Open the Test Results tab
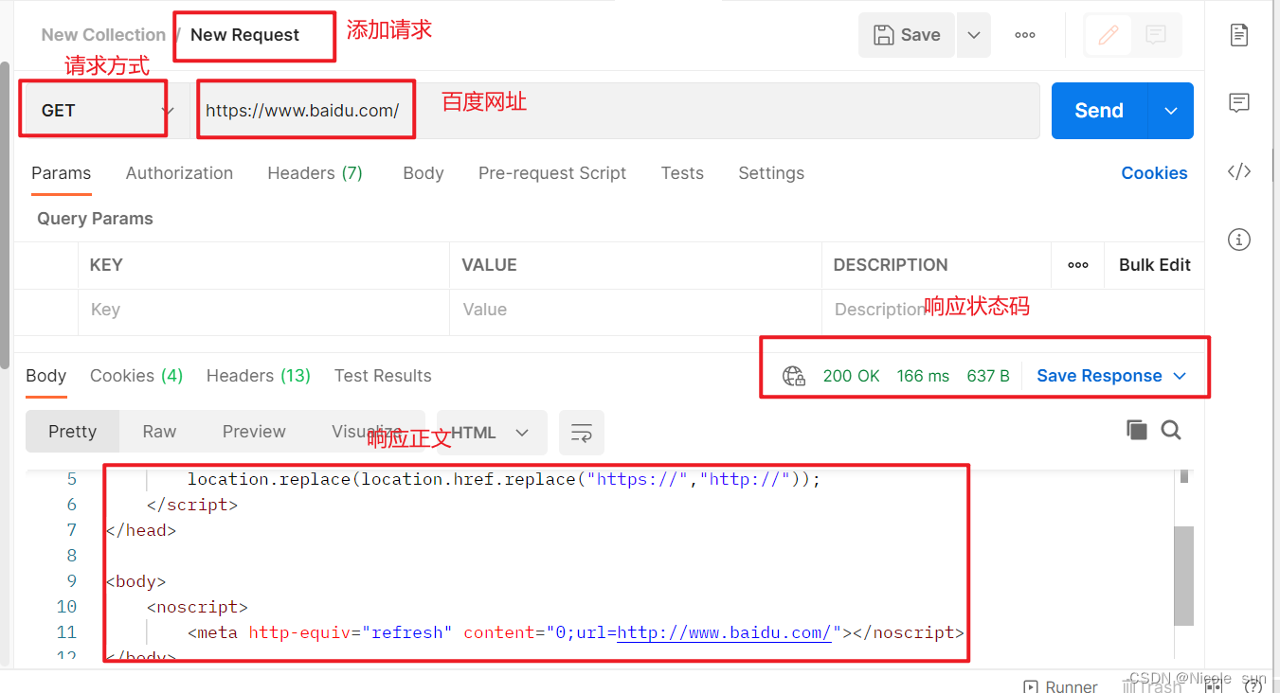The width and height of the screenshot is (1280, 693). point(383,376)
